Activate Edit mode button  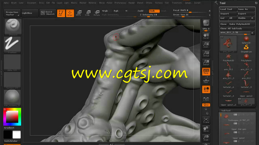point(61,13)
